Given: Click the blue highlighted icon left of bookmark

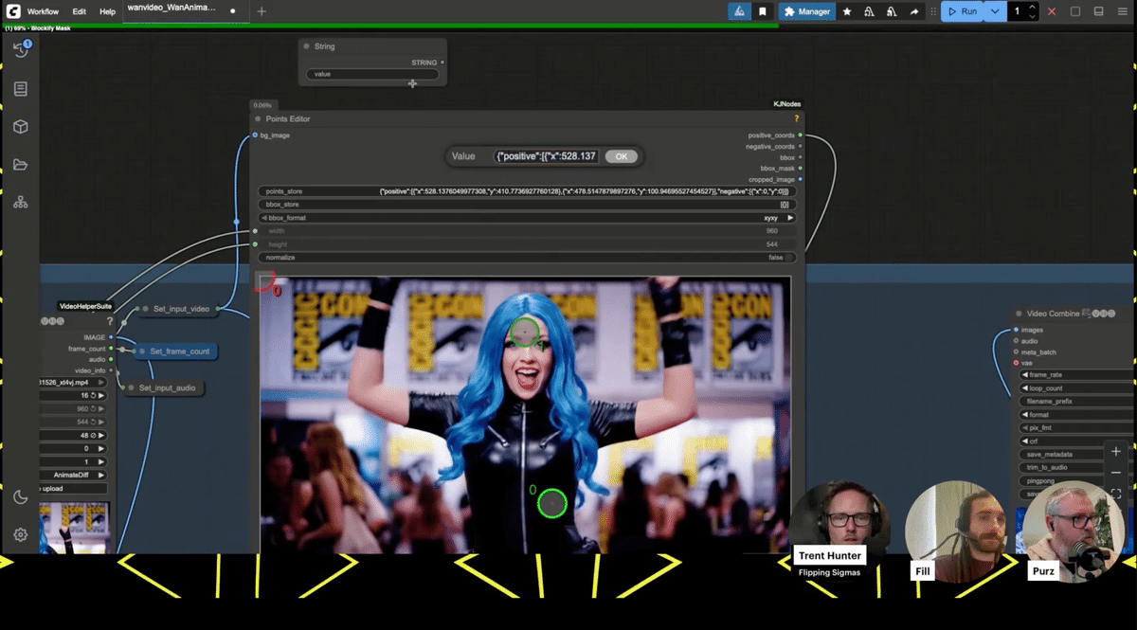Looking at the screenshot, I should click(740, 11).
